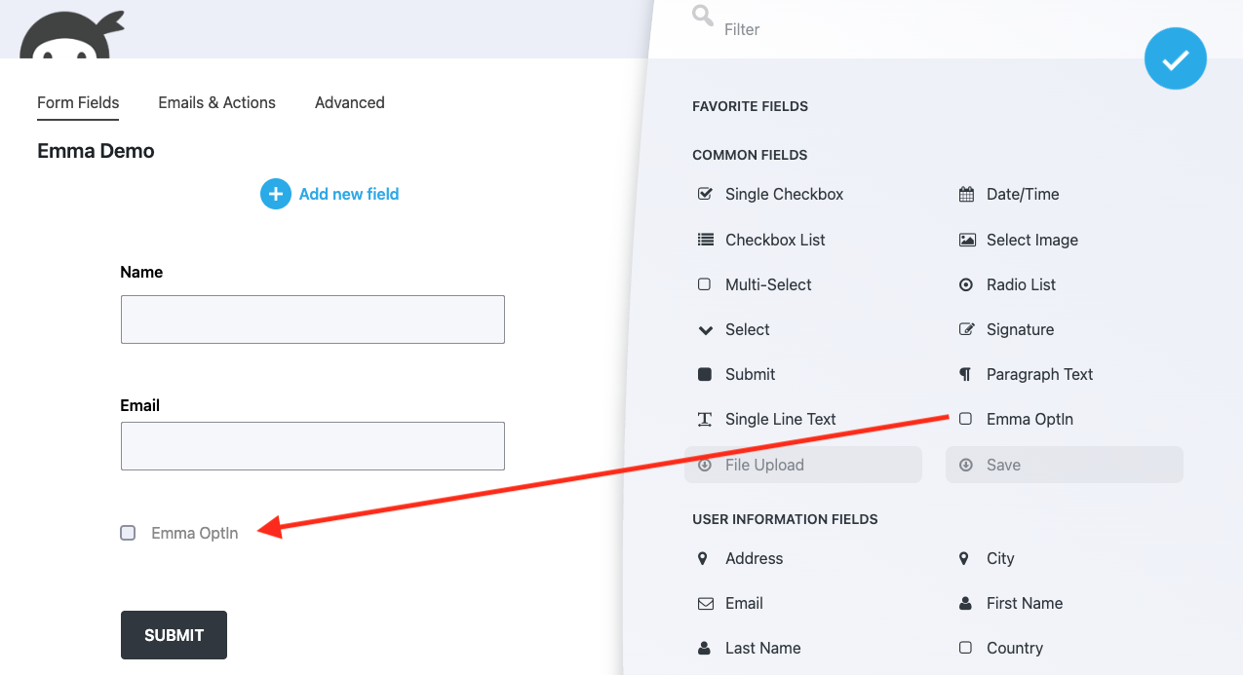Click the City pin icon
1243x675 pixels.
[x=964, y=558]
